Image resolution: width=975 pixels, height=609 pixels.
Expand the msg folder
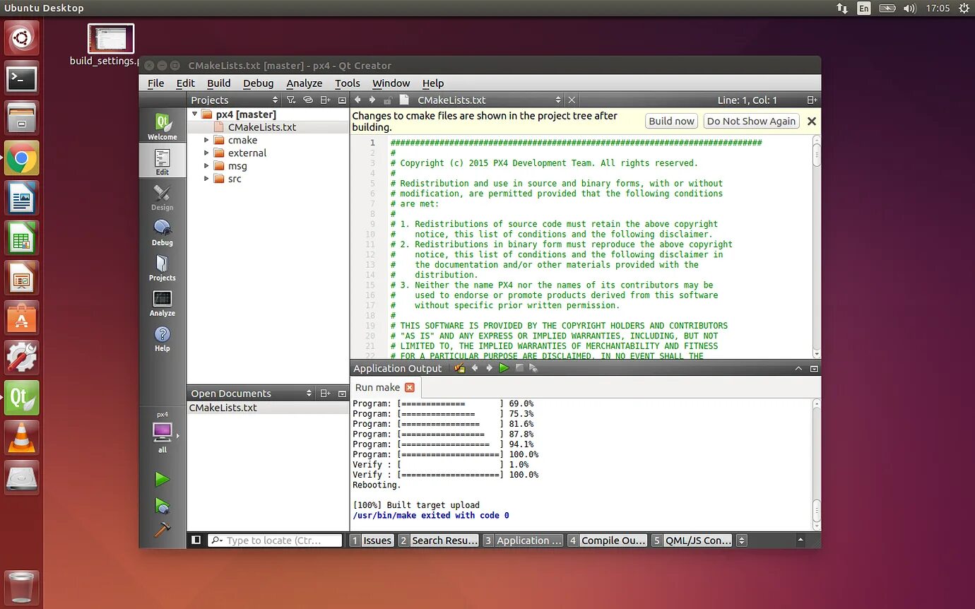point(206,166)
